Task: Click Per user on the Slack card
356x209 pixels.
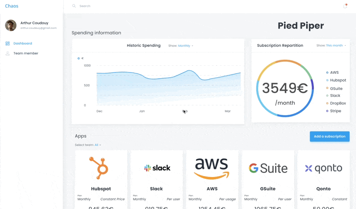Action: pos(174,199)
